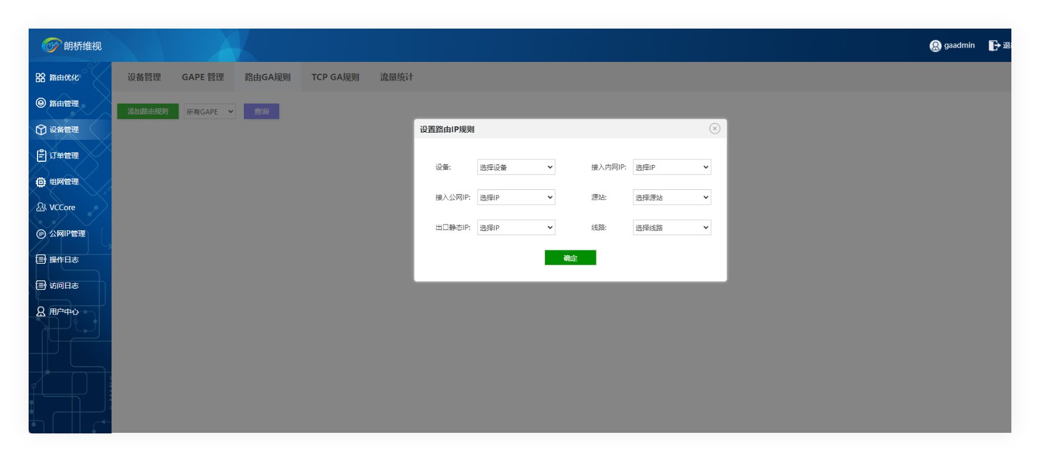Click the 操作日志 log icon

[41, 260]
